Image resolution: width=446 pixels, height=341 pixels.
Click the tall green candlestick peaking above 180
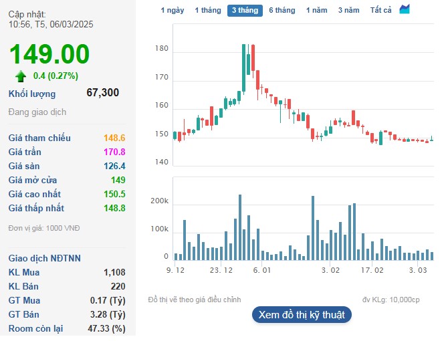click(243, 67)
